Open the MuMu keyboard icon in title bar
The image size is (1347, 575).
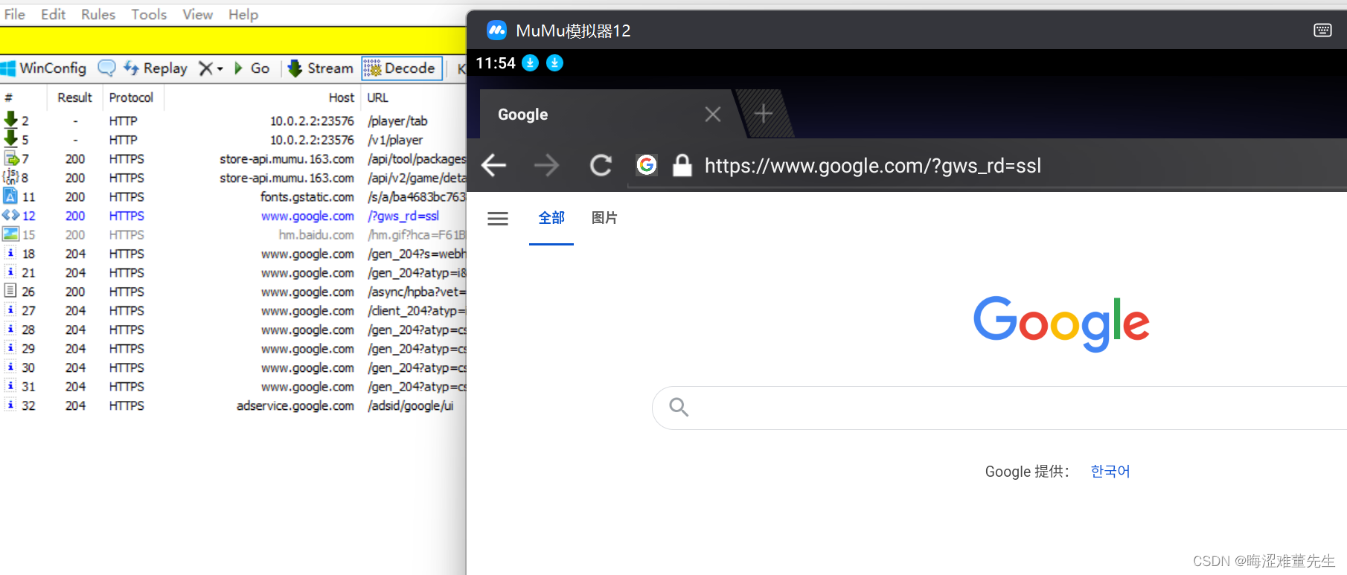pos(1322,30)
